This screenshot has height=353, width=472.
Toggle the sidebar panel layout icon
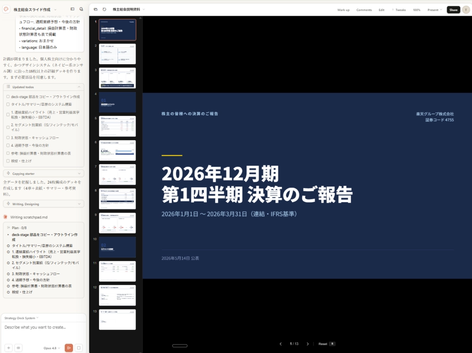pyautogui.click(x=72, y=9)
